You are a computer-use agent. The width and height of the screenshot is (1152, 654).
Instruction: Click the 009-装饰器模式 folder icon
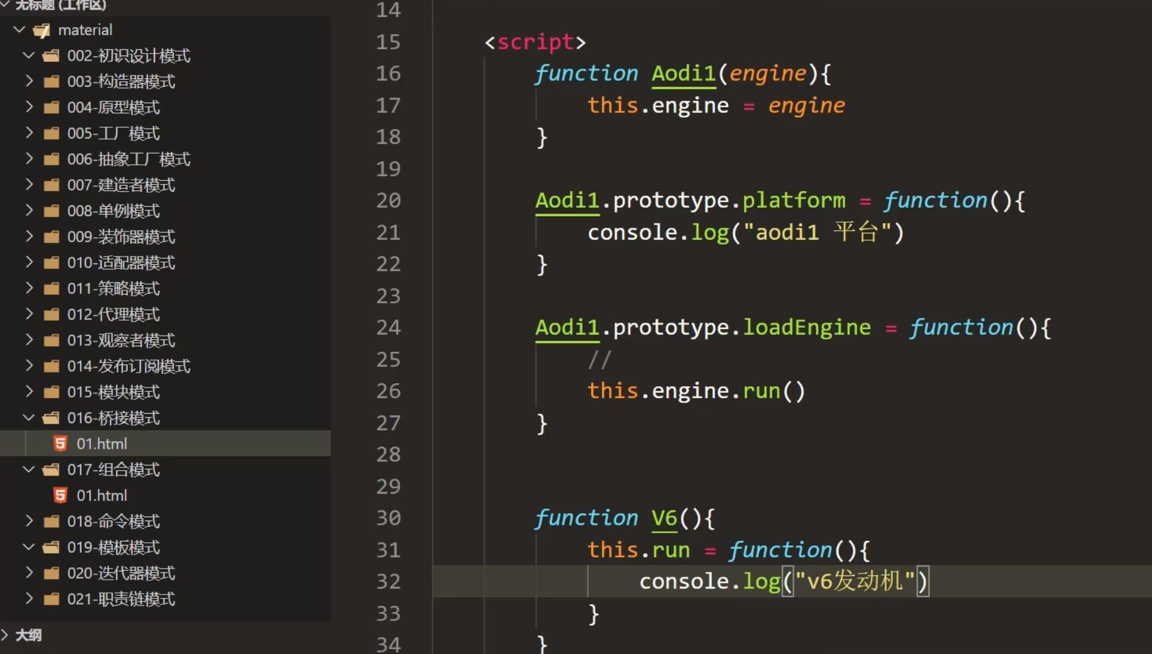51,237
